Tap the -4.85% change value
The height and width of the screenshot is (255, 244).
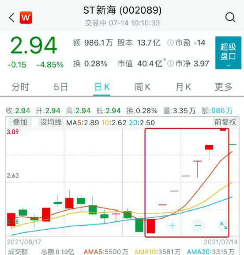(x=50, y=65)
